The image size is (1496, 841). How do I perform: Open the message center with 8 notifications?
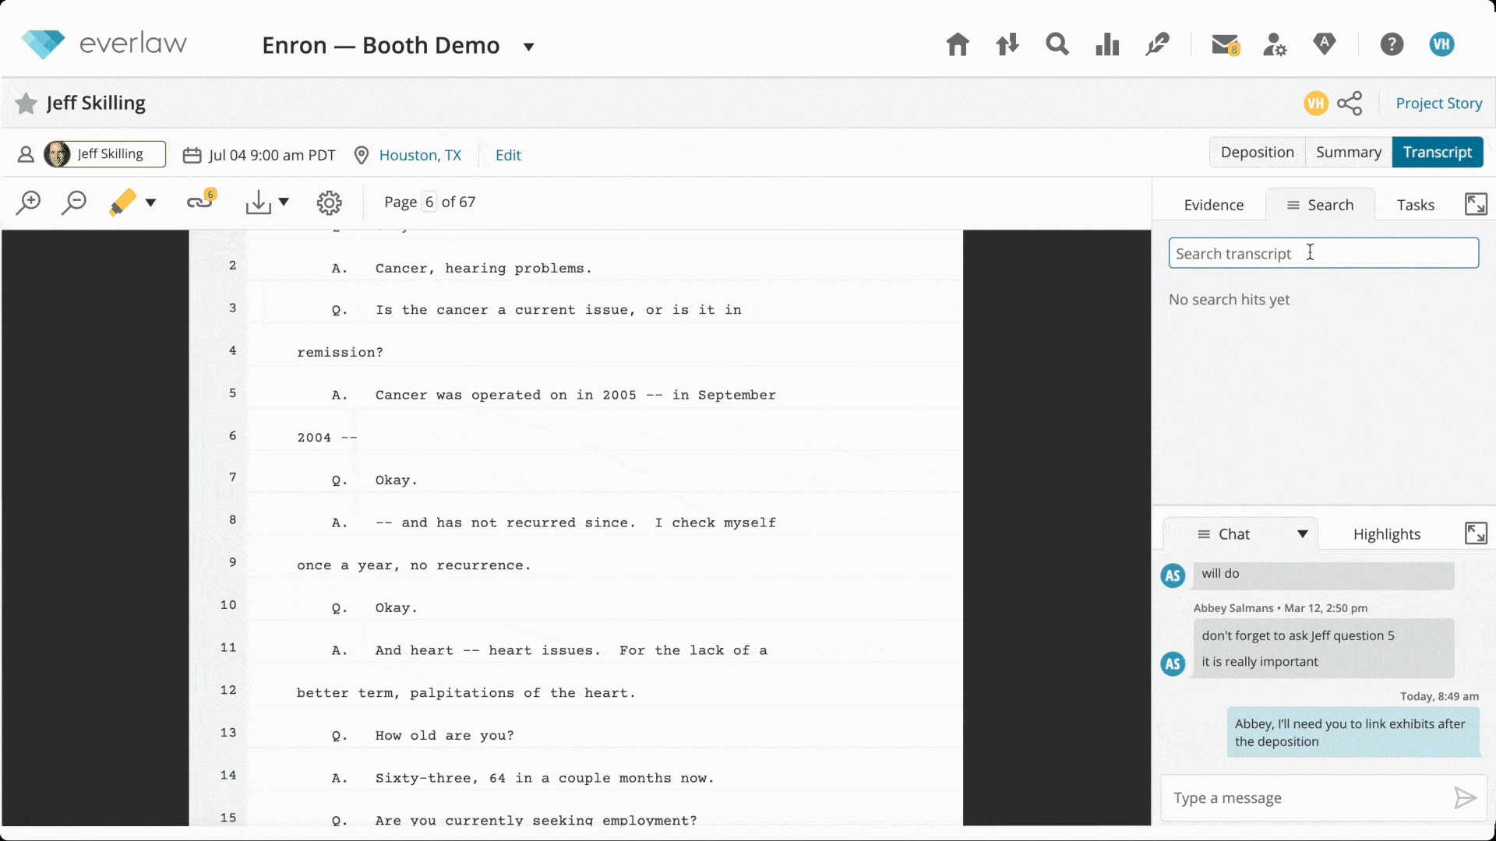pos(1224,44)
